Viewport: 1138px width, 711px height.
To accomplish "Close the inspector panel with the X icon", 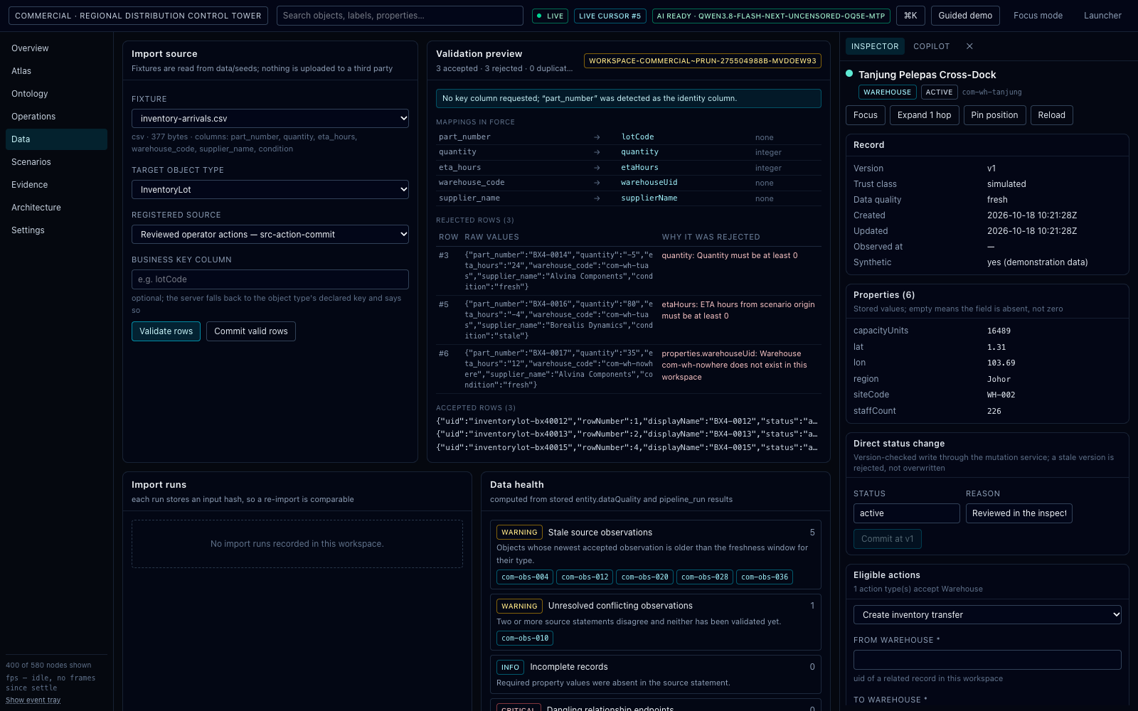I will [969, 46].
